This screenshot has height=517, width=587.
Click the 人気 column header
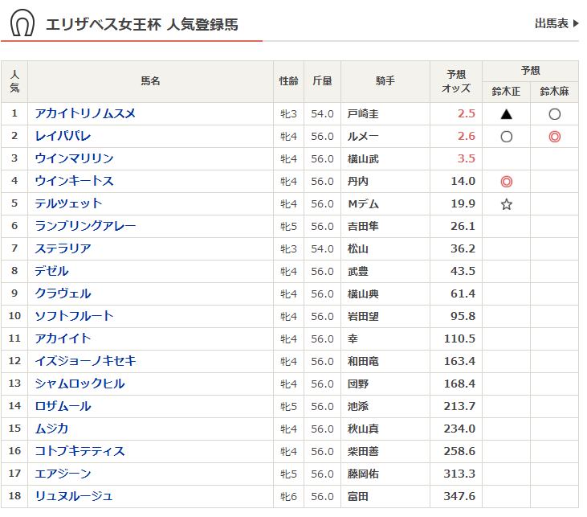(x=14, y=81)
